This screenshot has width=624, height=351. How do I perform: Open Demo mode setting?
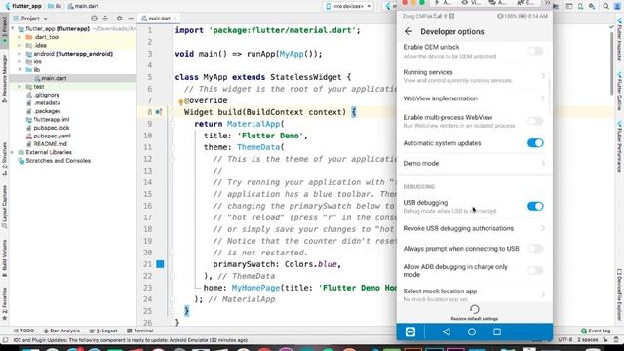point(474,163)
